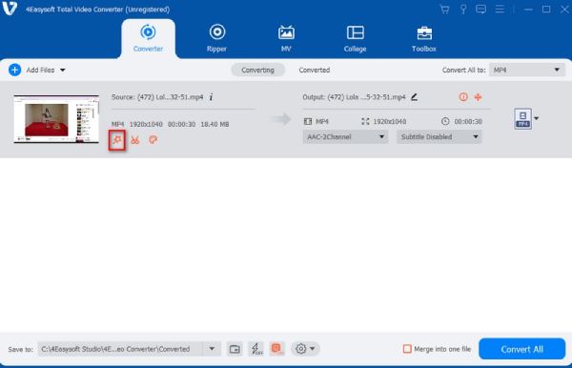
Task: Rename output file with pencil icon
Action: coord(414,97)
